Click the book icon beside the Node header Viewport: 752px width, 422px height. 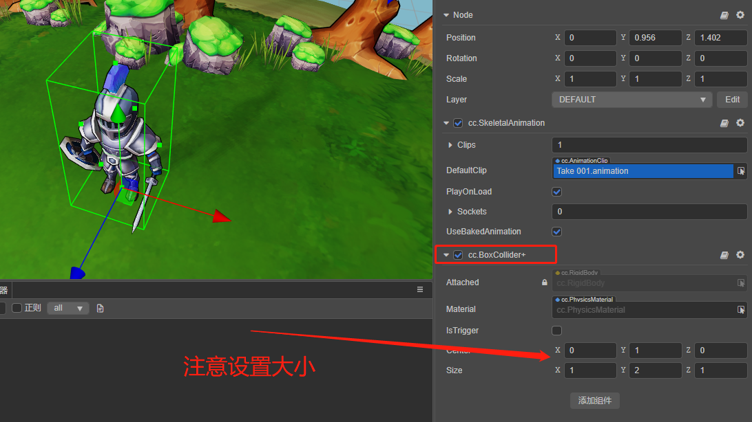point(724,14)
